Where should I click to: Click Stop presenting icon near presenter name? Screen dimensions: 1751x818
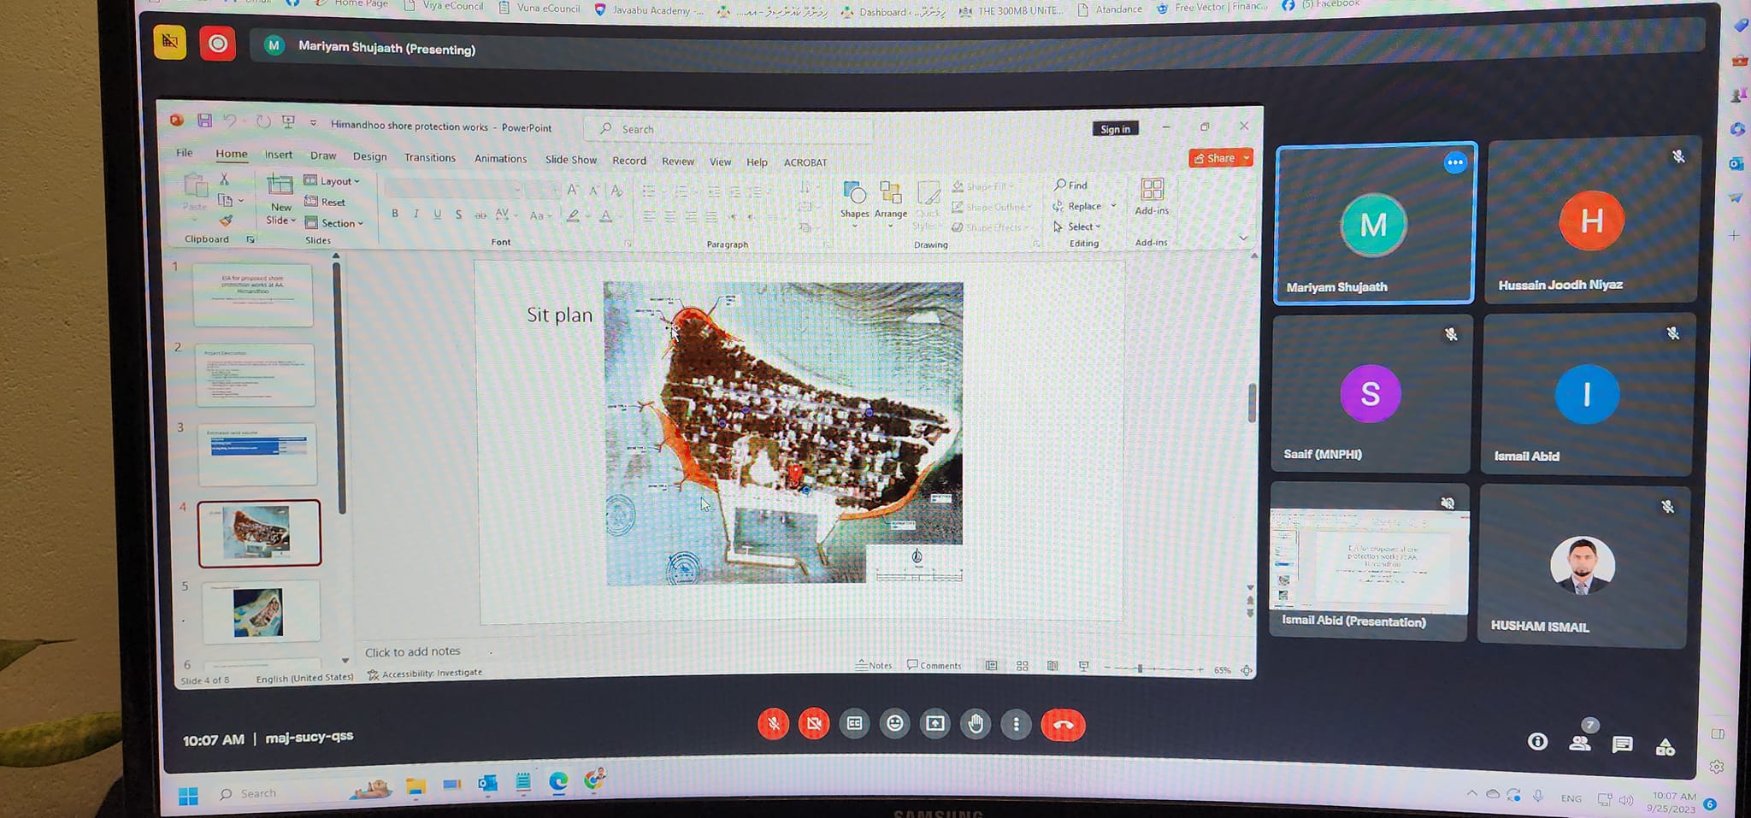tap(169, 41)
